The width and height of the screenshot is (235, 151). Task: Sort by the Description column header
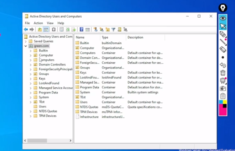coord(145,37)
